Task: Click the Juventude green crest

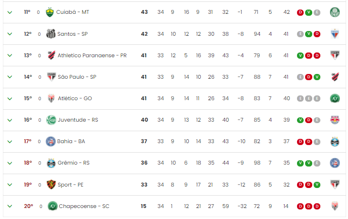Action: (51, 120)
